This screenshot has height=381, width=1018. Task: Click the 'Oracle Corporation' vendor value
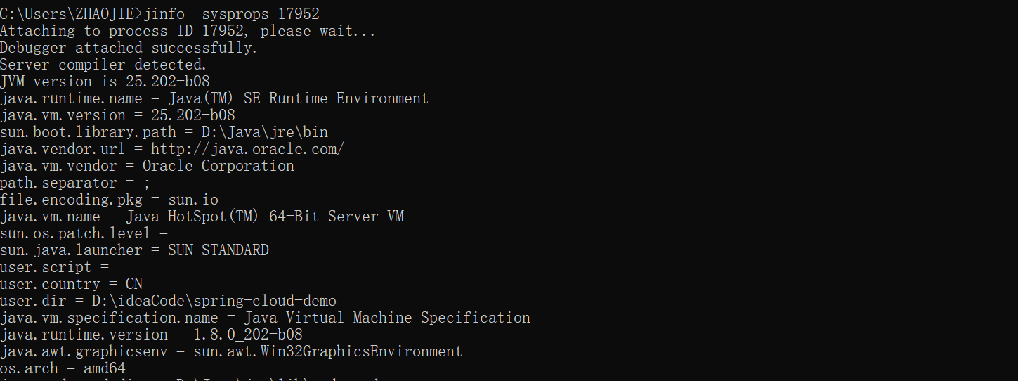pyautogui.click(x=218, y=166)
